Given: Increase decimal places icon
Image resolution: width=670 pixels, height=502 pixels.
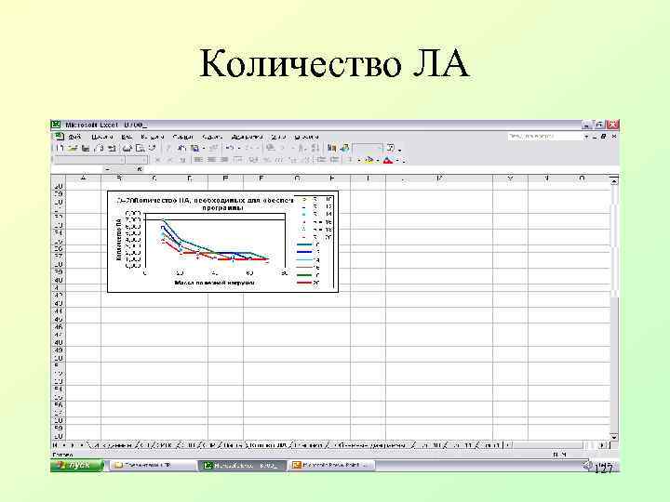Looking at the screenshot, I should [x=292, y=160].
